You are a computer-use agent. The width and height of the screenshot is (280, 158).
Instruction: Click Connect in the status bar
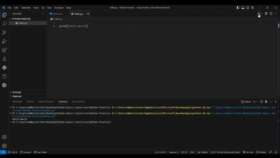pos(25,152)
